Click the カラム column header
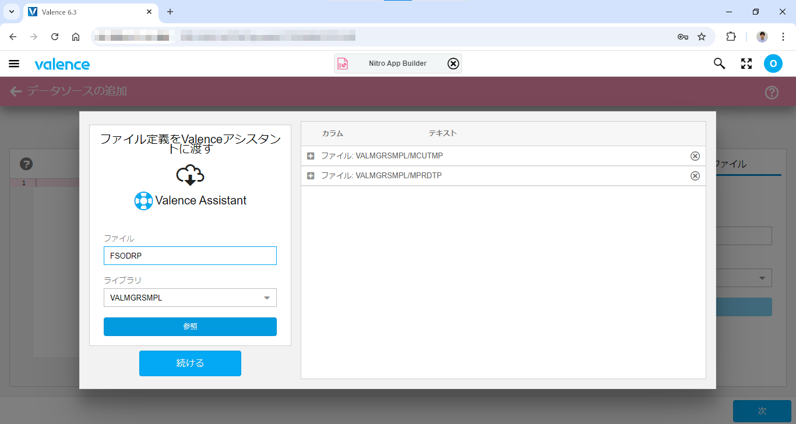Viewport: 796px width, 424px height. (x=333, y=133)
